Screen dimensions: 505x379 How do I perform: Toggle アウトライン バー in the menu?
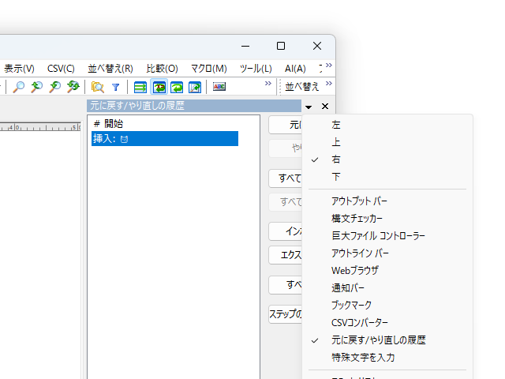click(x=387, y=253)
